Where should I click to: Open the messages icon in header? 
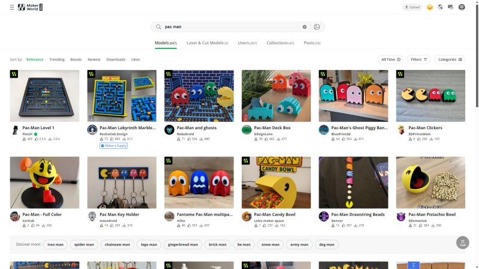(450, 7)
